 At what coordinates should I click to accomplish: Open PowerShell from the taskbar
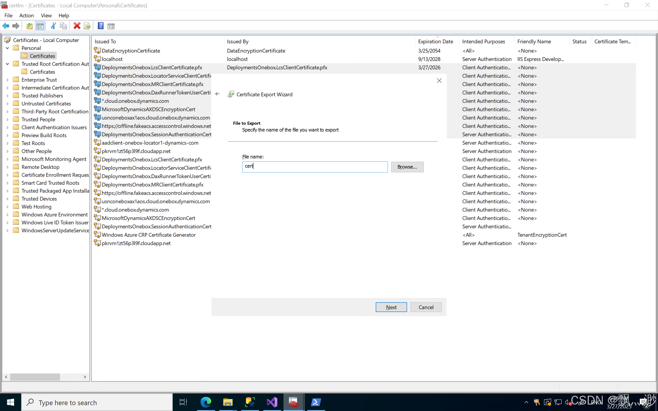[316, 402]
